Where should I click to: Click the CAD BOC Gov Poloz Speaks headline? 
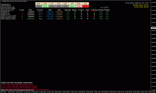click(19, 88)
